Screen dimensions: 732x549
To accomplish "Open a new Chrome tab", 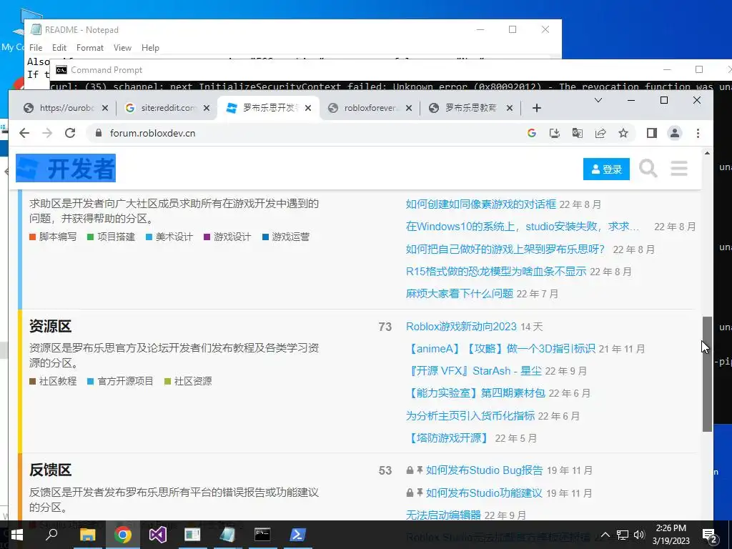I will pyautogui.click(x=536, y=108).
